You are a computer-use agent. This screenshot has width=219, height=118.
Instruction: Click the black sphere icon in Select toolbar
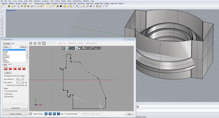point(61,6)
